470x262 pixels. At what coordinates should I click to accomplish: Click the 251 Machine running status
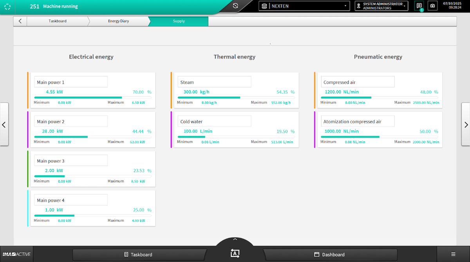click(54, 6)
